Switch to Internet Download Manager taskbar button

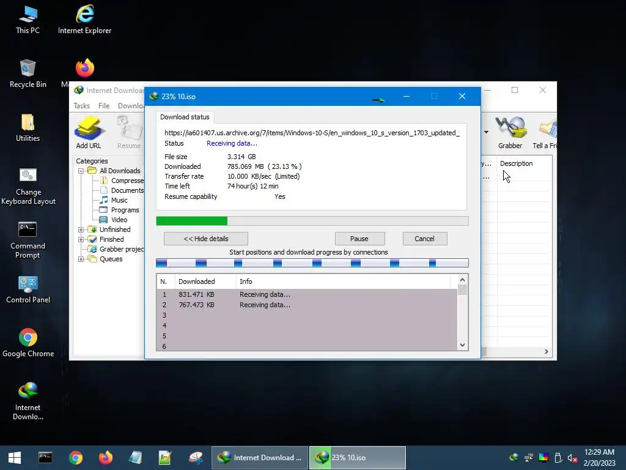259,458
